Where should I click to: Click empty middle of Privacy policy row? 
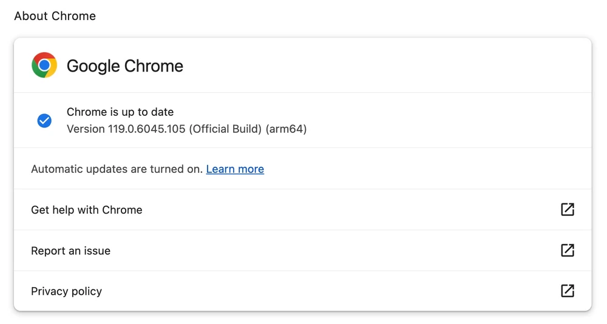tap(334, 291)
